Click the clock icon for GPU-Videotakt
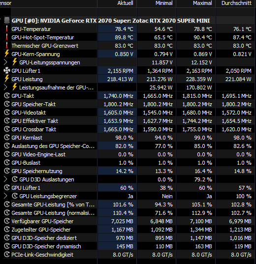Screen dimensions: 256x264 click(7, 113)
